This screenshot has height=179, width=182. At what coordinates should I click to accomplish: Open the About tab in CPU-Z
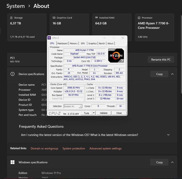[110, 43]
